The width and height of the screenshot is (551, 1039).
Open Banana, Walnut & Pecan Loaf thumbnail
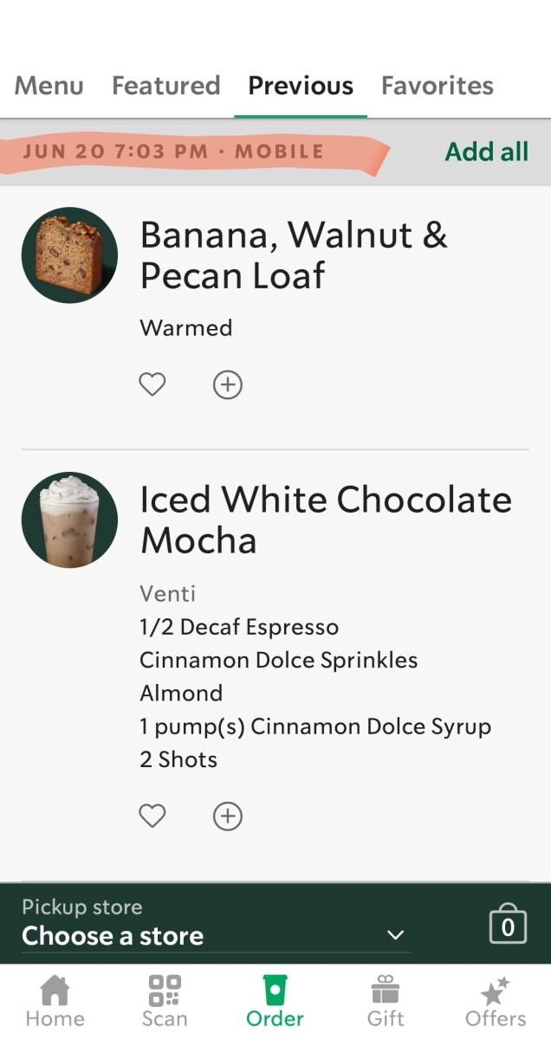pos(69,255)
